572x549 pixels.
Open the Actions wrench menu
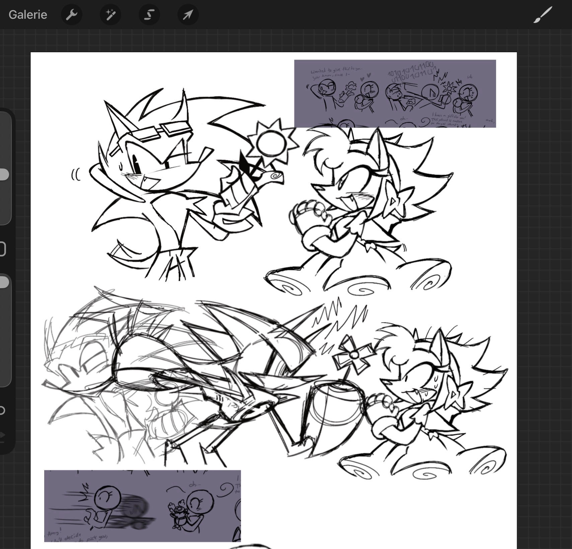coord(71,15)
